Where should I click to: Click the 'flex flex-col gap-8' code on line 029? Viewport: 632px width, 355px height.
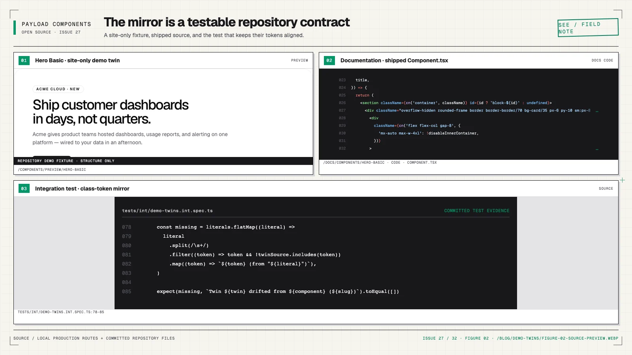click(x=417, y=126)
